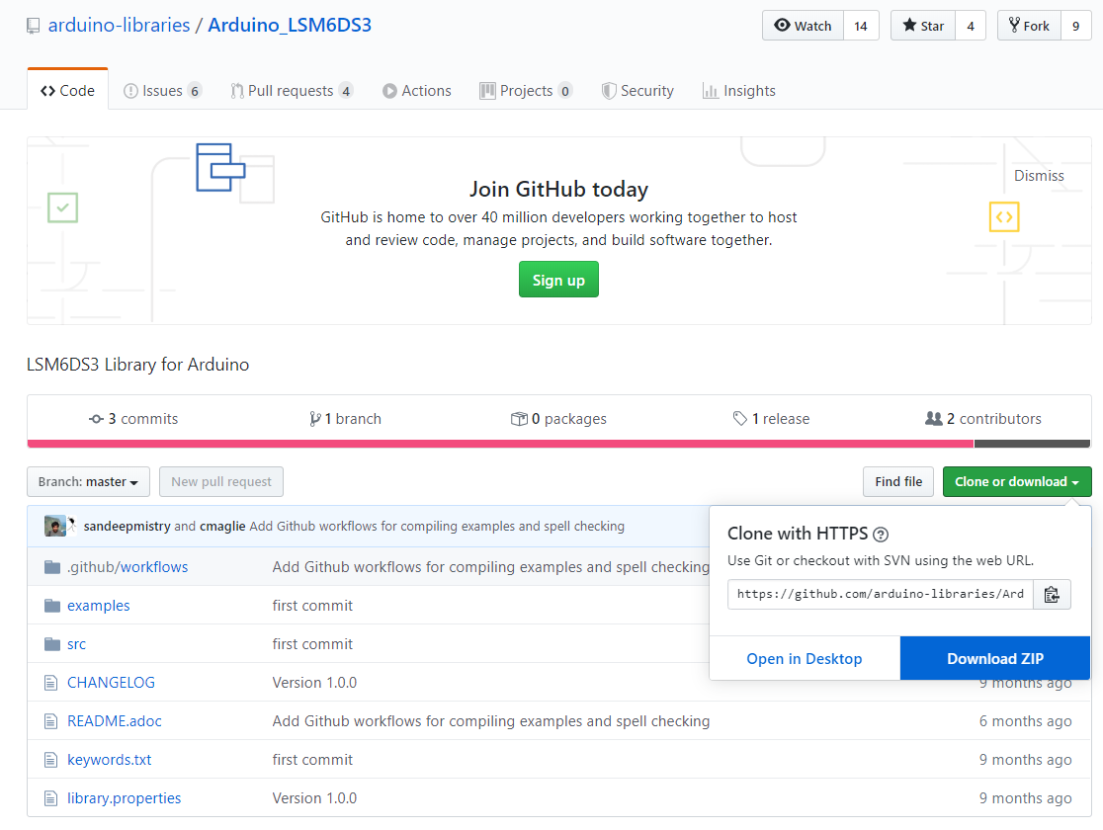This screenshot has width=1103, height=830.
Task: View the 1 branch link
Action: tap(345, 419)
